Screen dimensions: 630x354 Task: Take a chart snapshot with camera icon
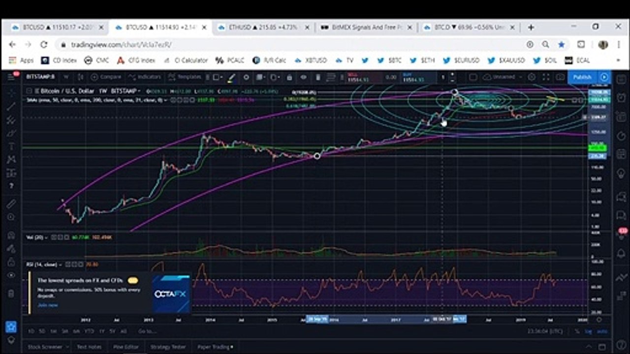pos(560,77)
